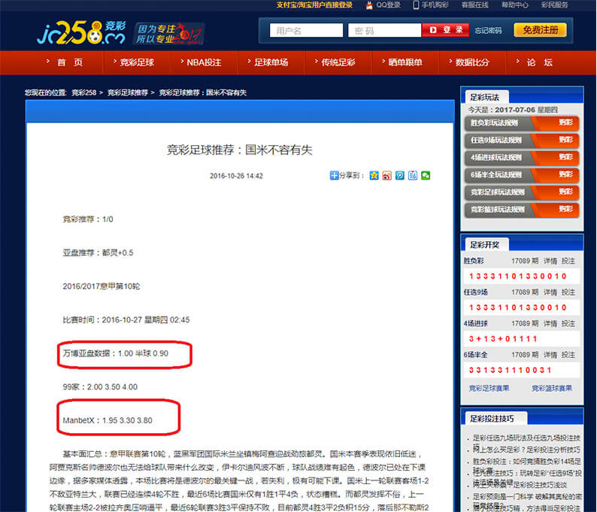Share article to WeChat icon

pos(426,175)
